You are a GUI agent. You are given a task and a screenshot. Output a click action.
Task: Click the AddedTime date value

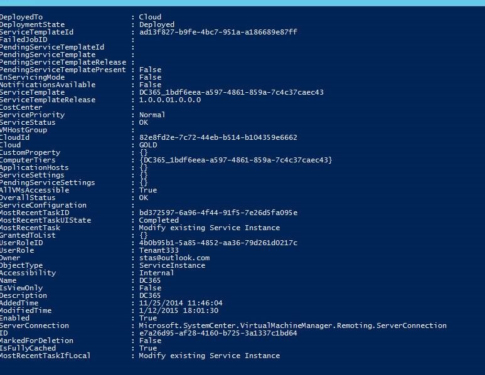pyautogui.click(x=180, y=303)
